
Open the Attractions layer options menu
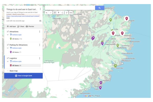coord(40,32)
